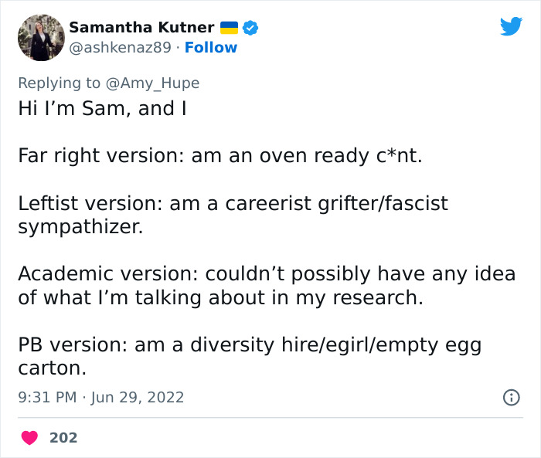Viewport: 541px width, 458px height.
Task: Click the @ashkenaz89 handle
Action: (x=120, y=48)
